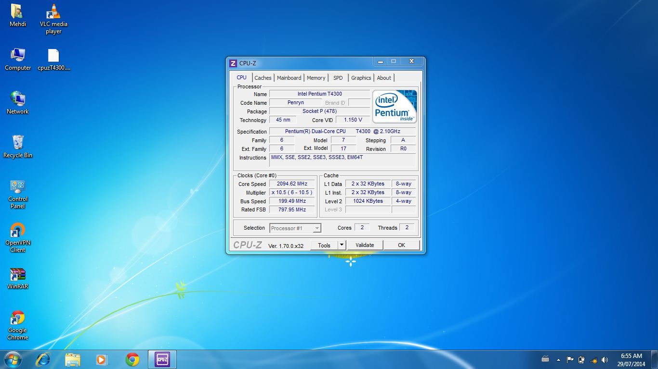Screen dimensions: 658x369
Task: Open the About tab
Action: [384, 78]
